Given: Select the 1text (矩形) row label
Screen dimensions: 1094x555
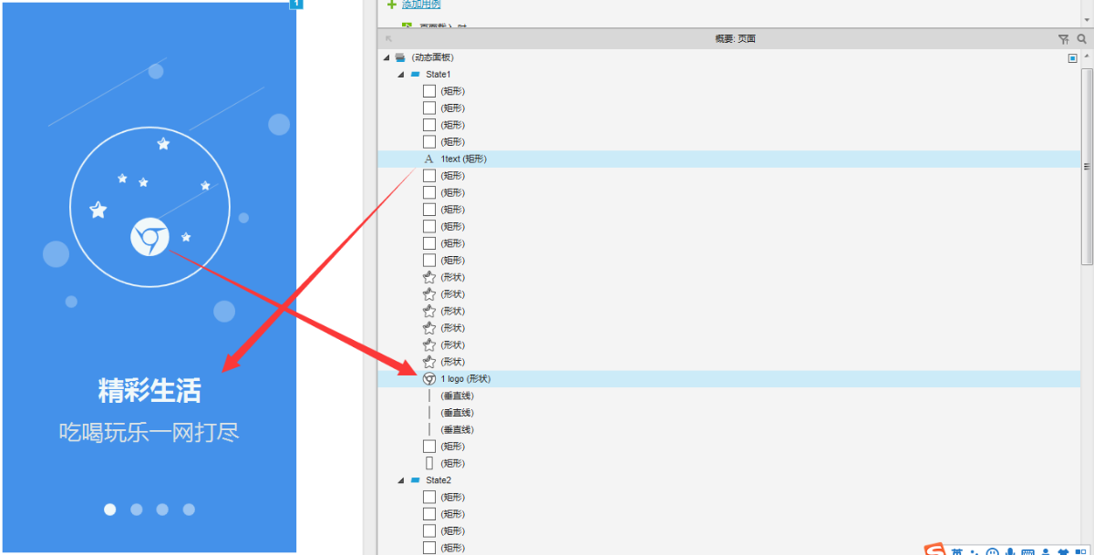Looking at the screenshot, I should coord(463,159).
